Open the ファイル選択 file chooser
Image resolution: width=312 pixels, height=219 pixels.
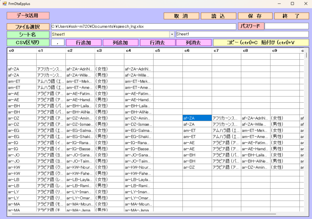pyautogui.click(x=28, y=27)
